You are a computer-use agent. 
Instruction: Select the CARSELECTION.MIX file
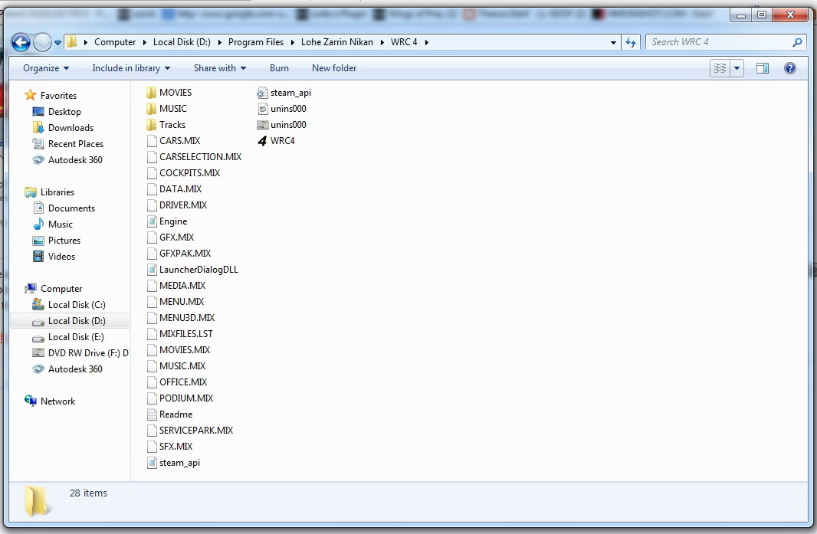[x=201, y=157]
